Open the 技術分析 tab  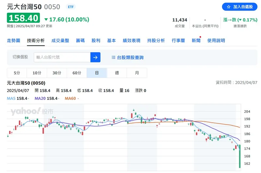click(x=36, y=41)
